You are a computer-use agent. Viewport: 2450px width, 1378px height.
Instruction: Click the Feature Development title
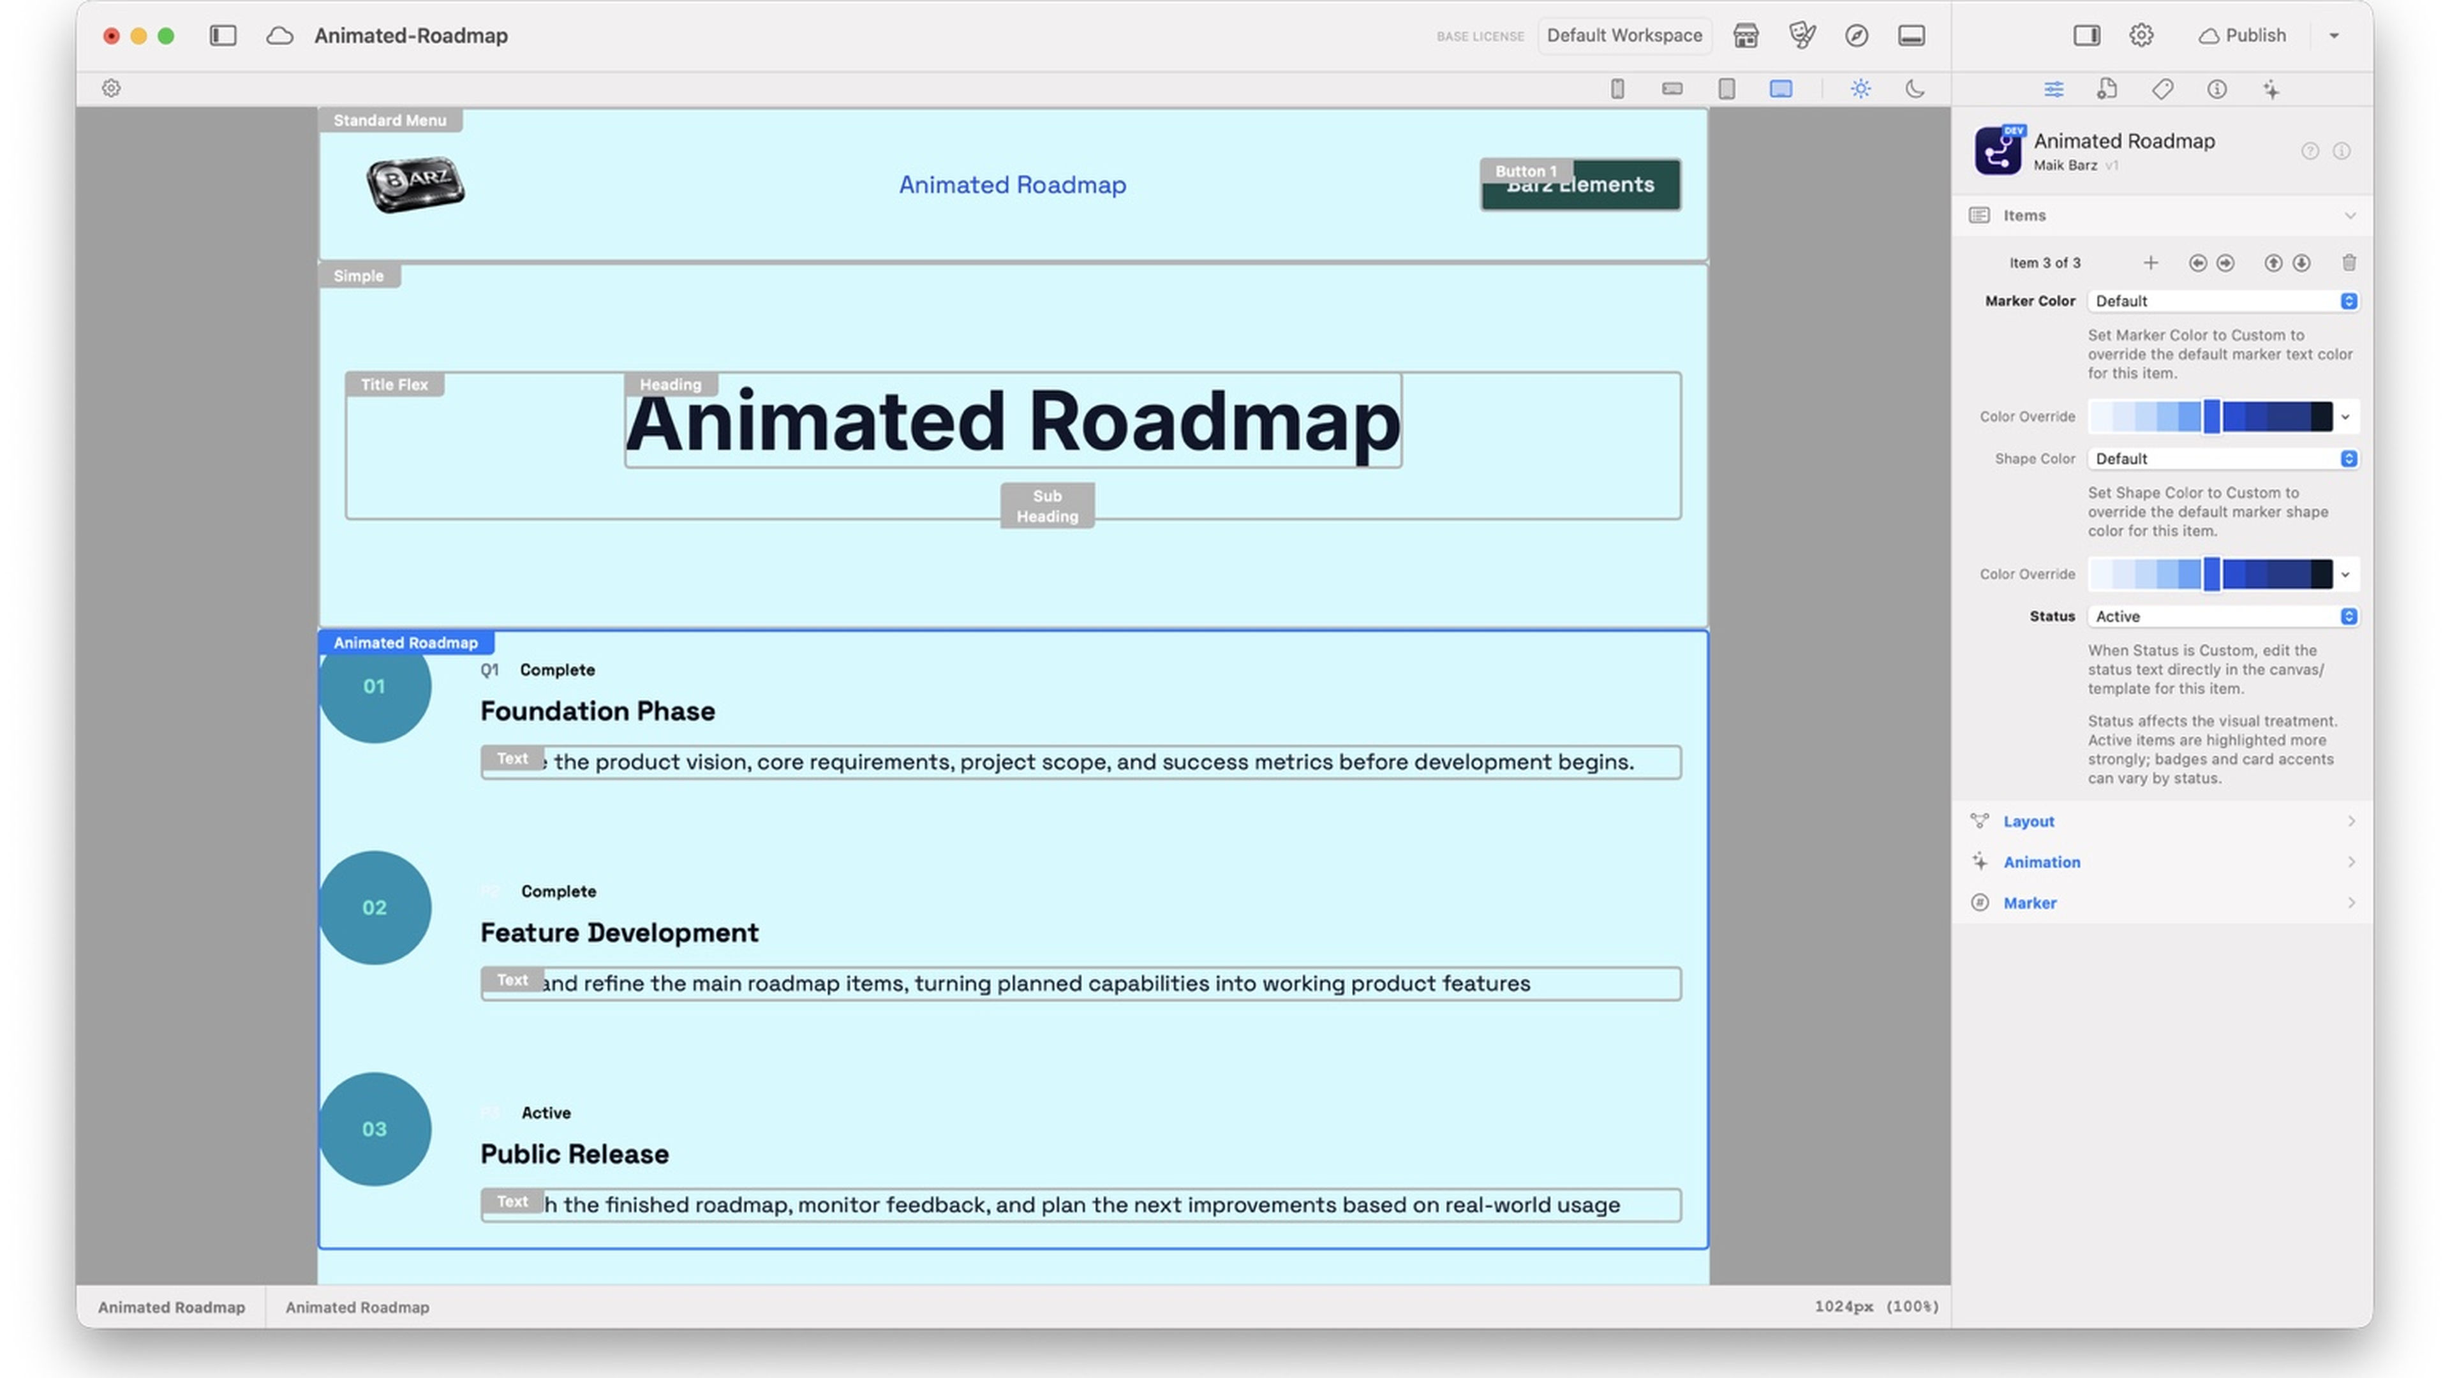tap(619, 932)
